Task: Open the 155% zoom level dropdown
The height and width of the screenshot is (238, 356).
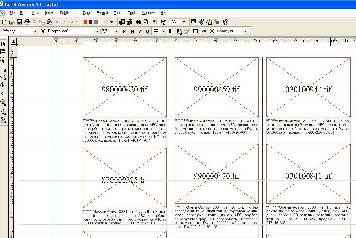Action: (x=184, y=22)
